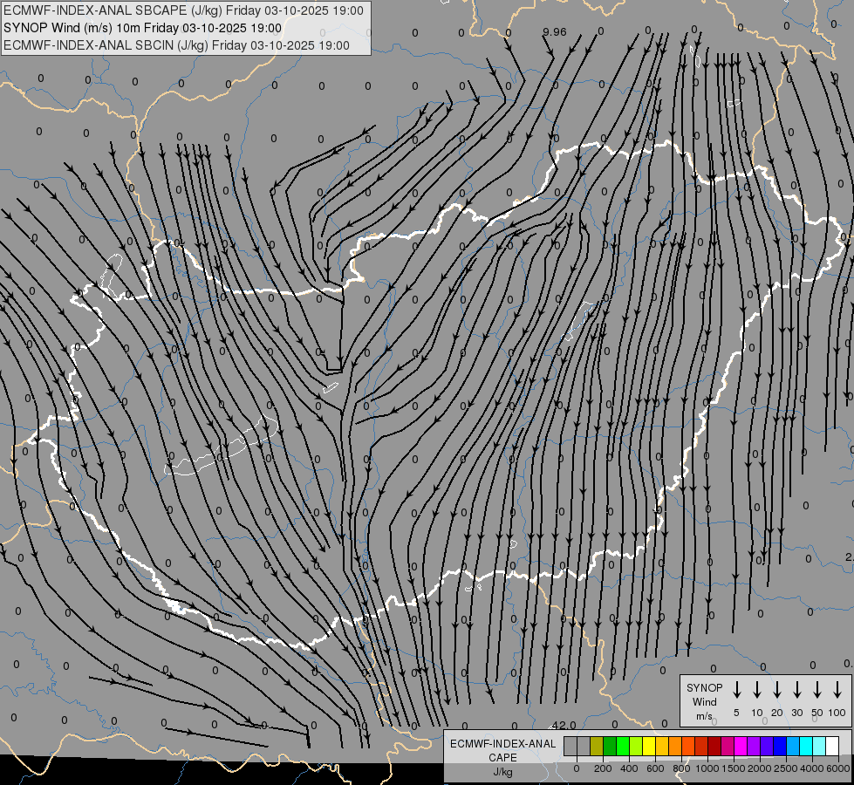Click the 100 m/s wind legend arrow
This screenshot has width=854, height=785.
837,690
